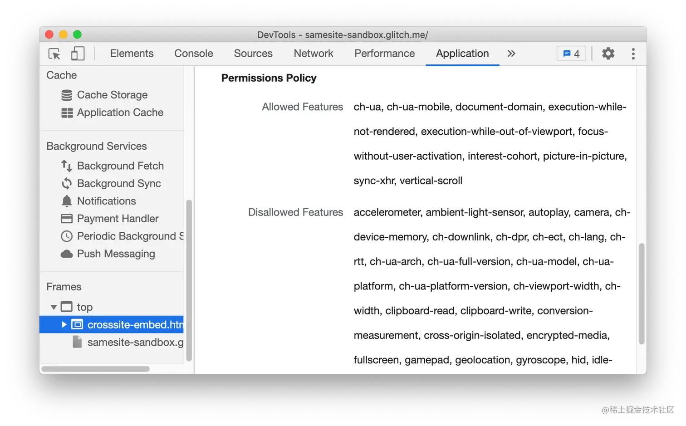Click the green maximize window button

(77, 34)
